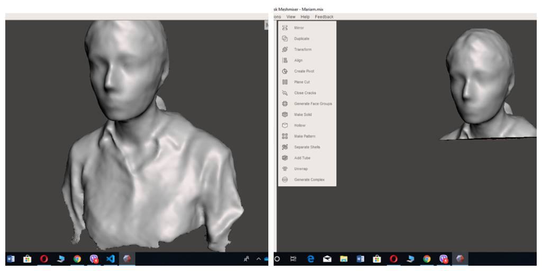The image size is (542, 271).
Task: Open the Transform tool icon
Action: tap(285, 49)
